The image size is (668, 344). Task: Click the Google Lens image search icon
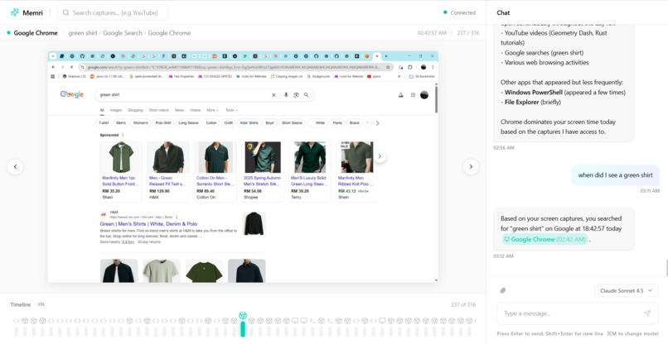296,95
